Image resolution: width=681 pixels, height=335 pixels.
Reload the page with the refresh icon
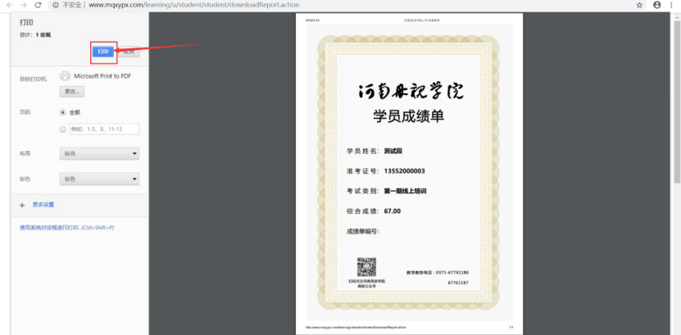pyautogui.click(x=39, y=5)
